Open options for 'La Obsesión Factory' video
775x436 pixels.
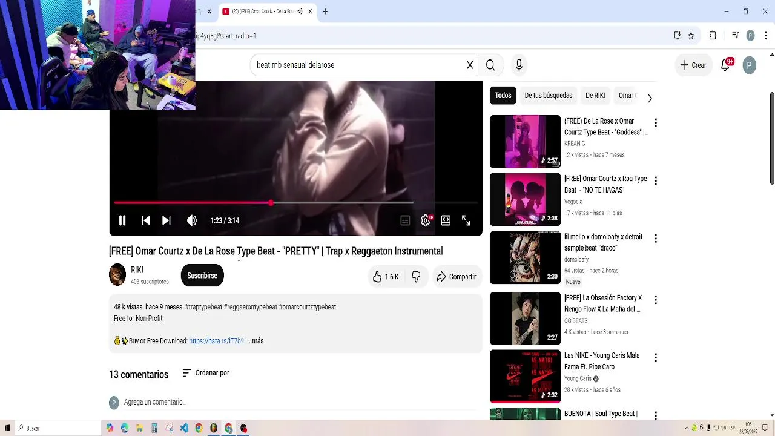(x=655, y=300)
